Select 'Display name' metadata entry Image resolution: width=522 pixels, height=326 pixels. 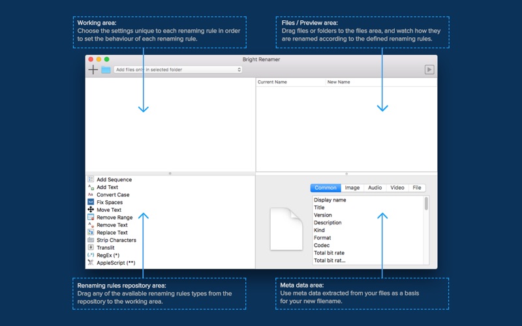point(330,200)
